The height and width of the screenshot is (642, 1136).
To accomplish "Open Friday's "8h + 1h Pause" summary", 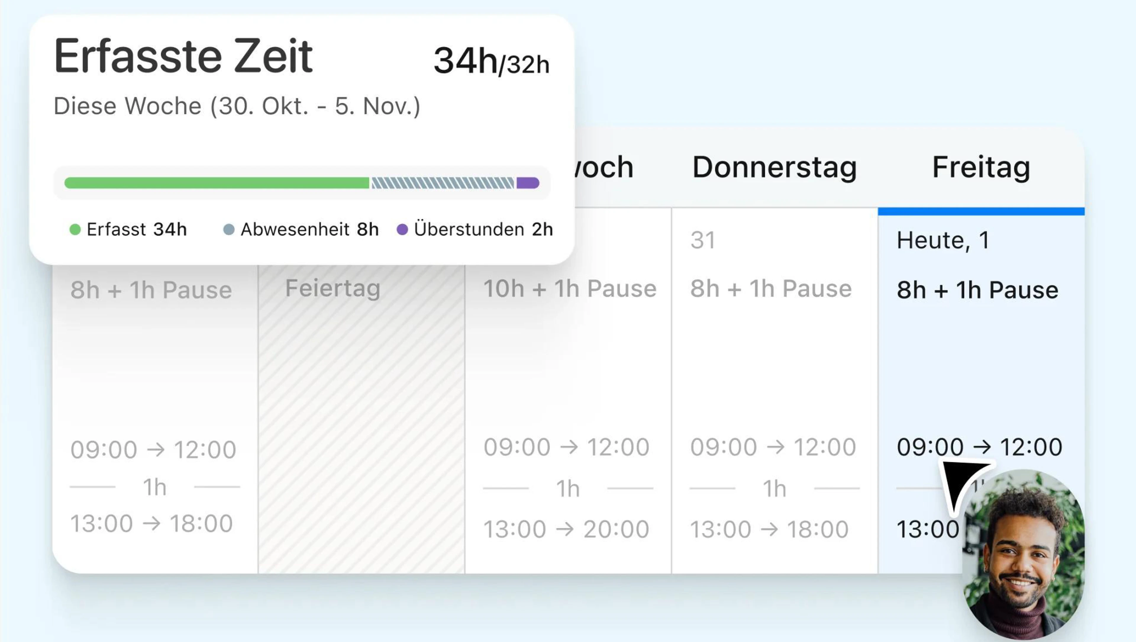I will 977,290.
